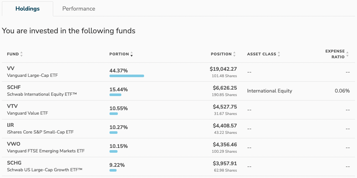Click the 190.85 Shares text
Image resolution: width=357 pixels, height=178 pixels.
[x=224, y=95]
